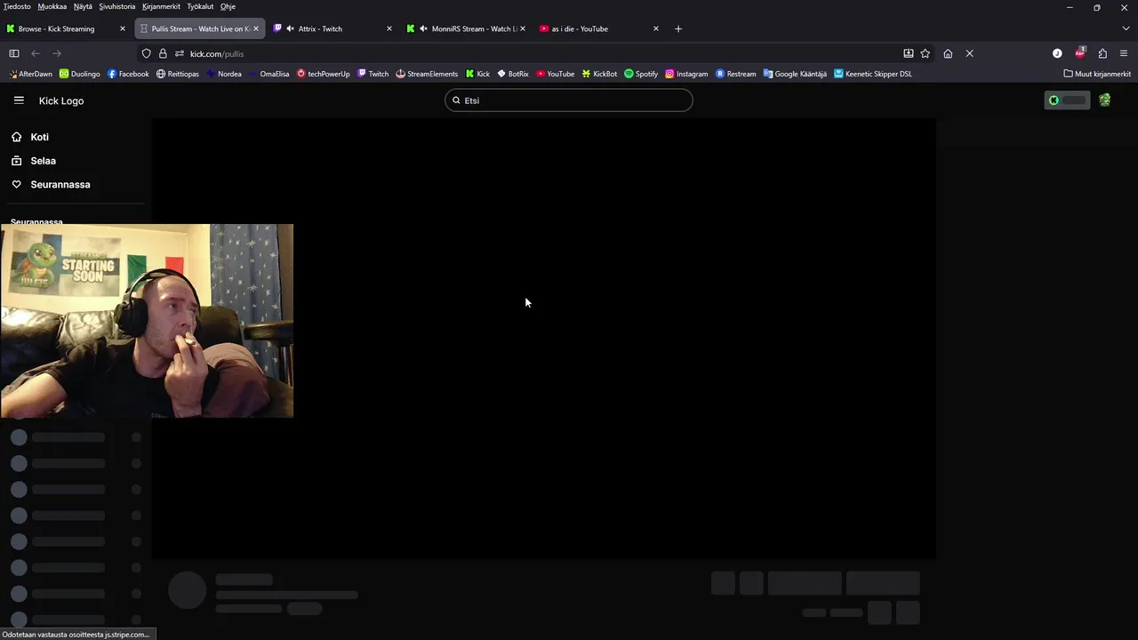Open KickBot bookmark
This screenshot has width=1138, height=640.
tap(599, 74)
